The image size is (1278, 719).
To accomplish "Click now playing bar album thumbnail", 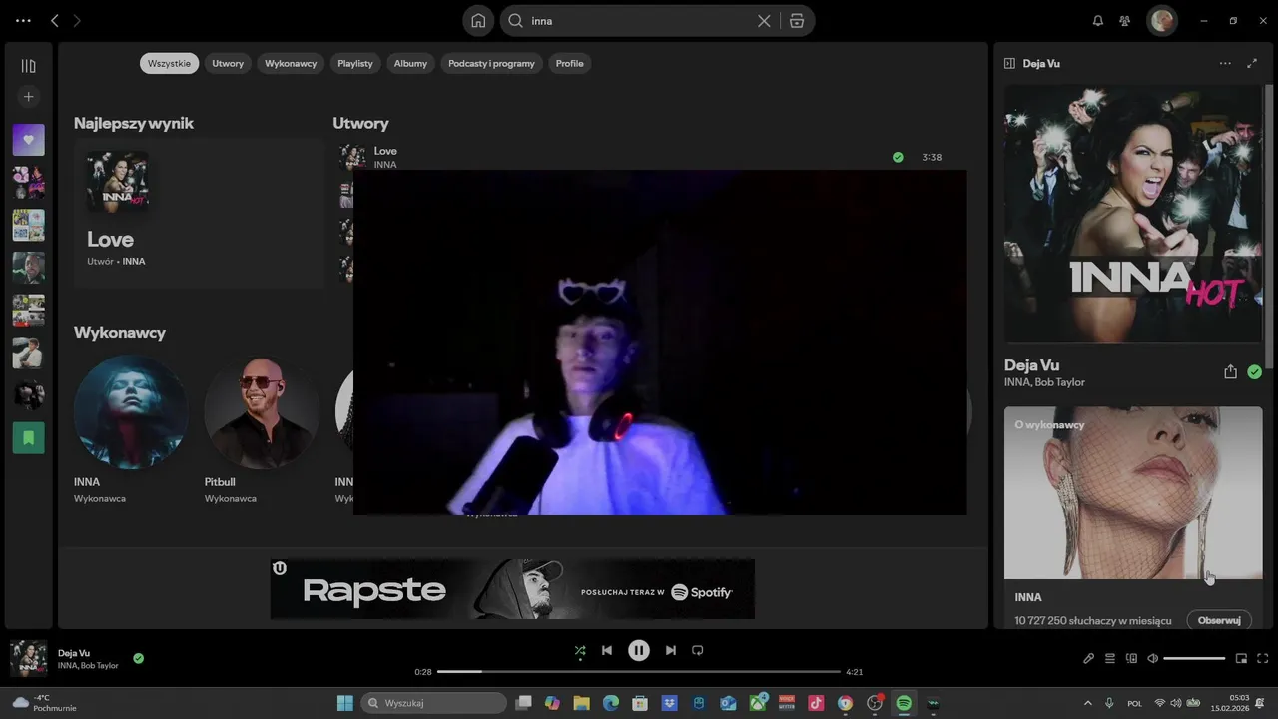I will pos(29,659).
